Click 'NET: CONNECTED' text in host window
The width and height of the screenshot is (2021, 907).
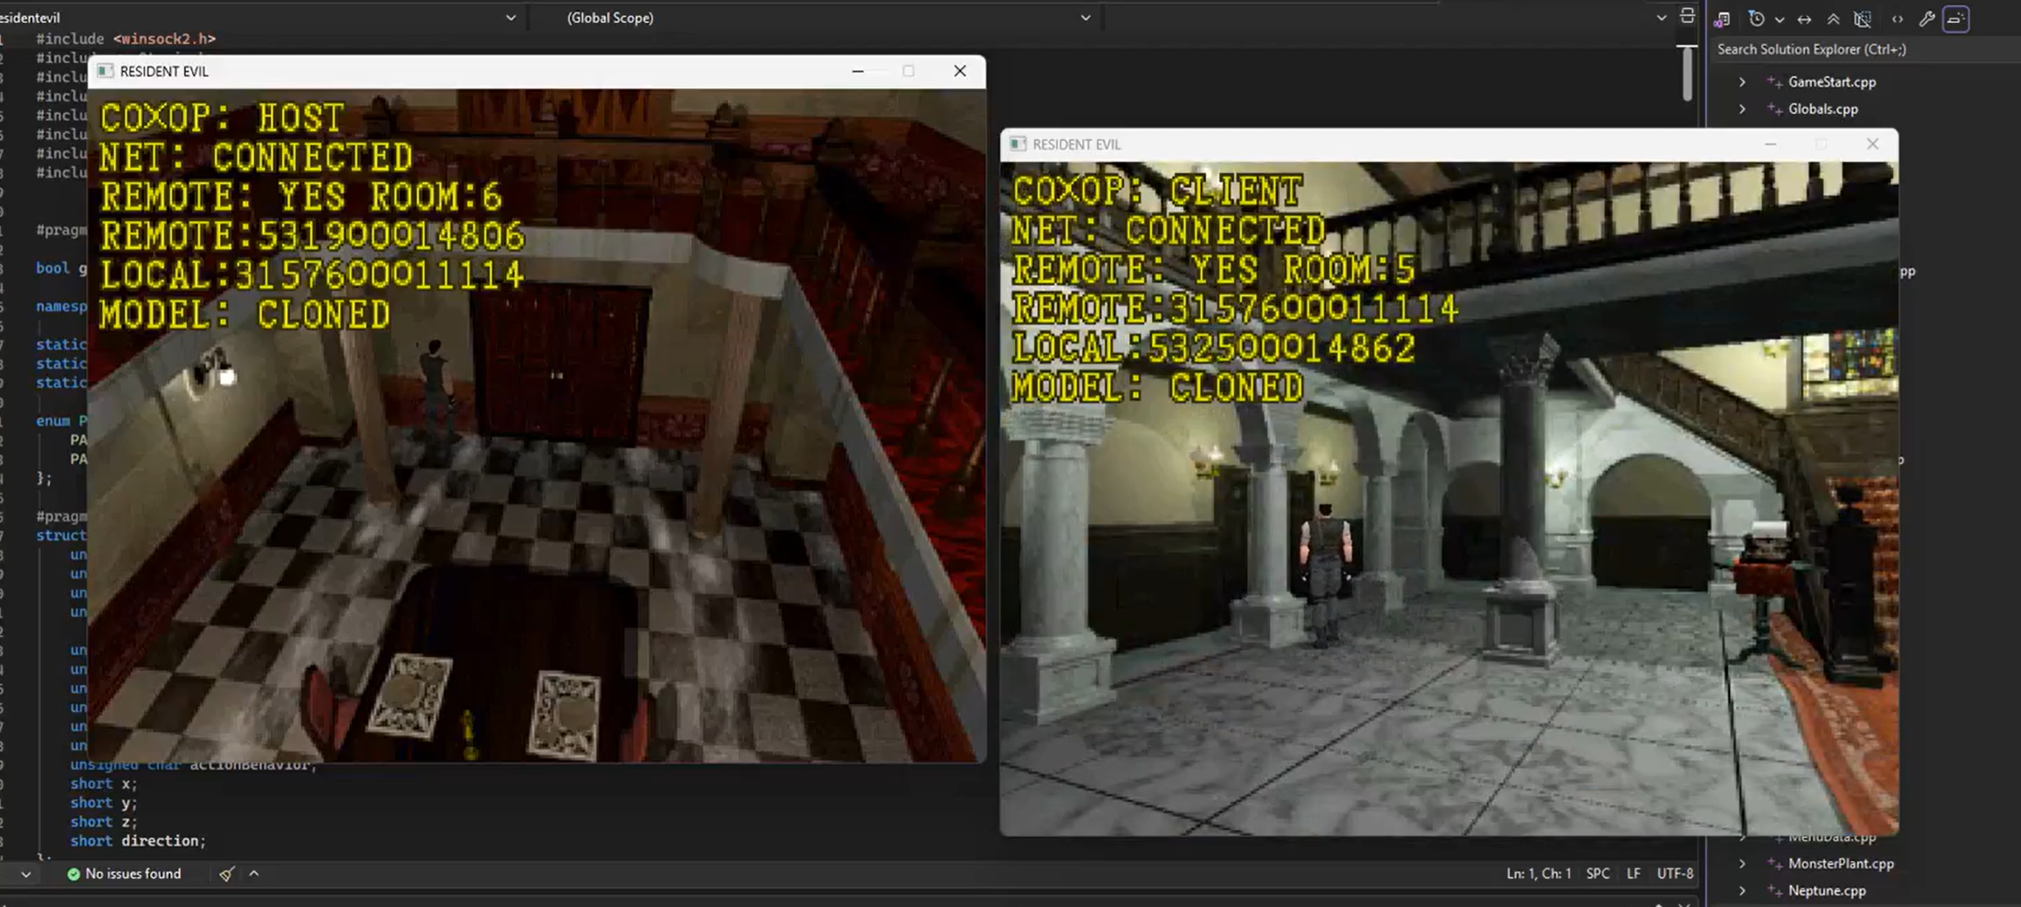(x=257, y=157)
